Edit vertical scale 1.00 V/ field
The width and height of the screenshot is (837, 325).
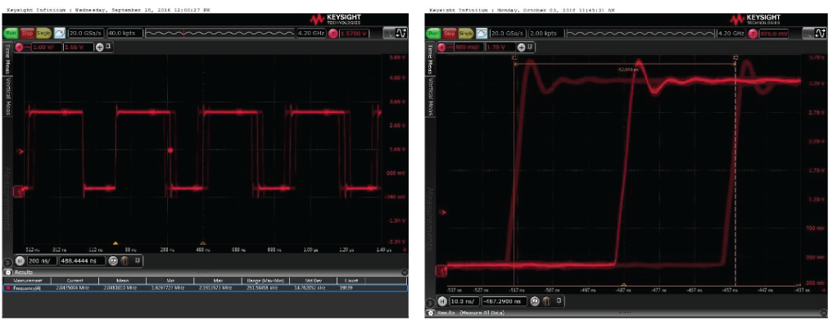(46, 47)
